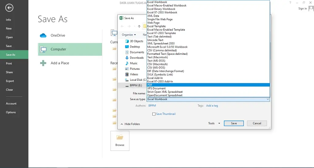Click the up-directory arrow in Save As dialog
Screen dimensions: 314x168
point(139,26)
